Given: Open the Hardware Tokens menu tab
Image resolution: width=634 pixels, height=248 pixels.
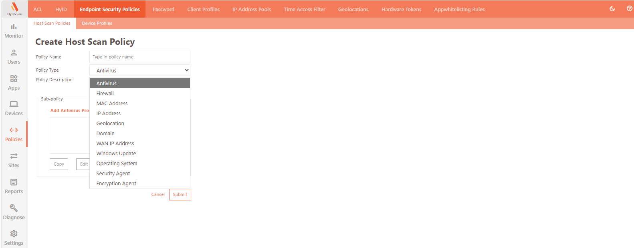Looking at the screenshot, I should (x=401, y=9).
